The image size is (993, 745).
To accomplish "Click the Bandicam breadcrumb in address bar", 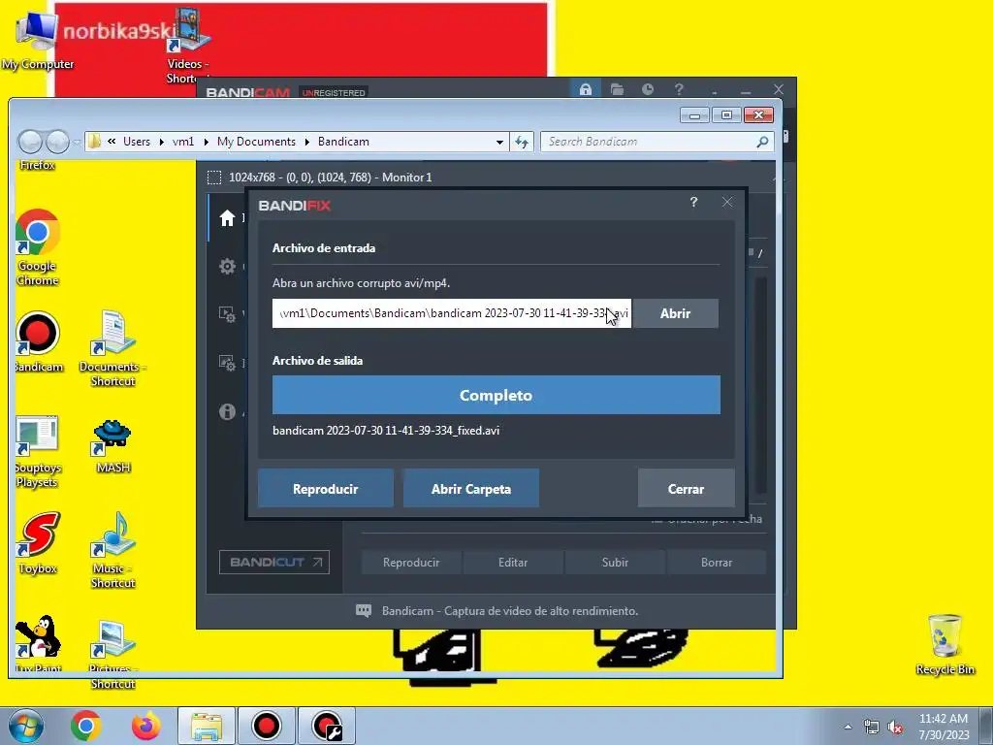I will (x=343, y=142).
